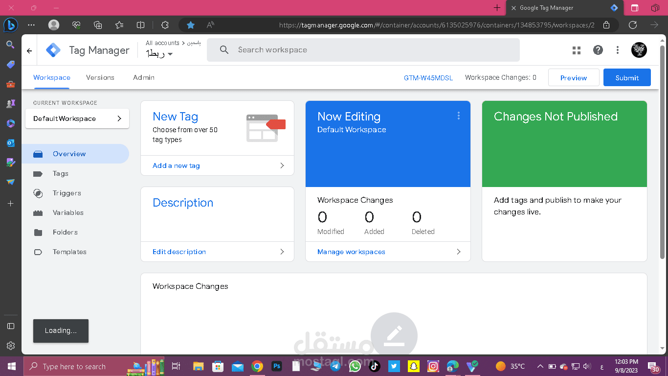668x376 pixels.
Task: Open the three-dot menu on Now Editing card
Action: point(459,116)
